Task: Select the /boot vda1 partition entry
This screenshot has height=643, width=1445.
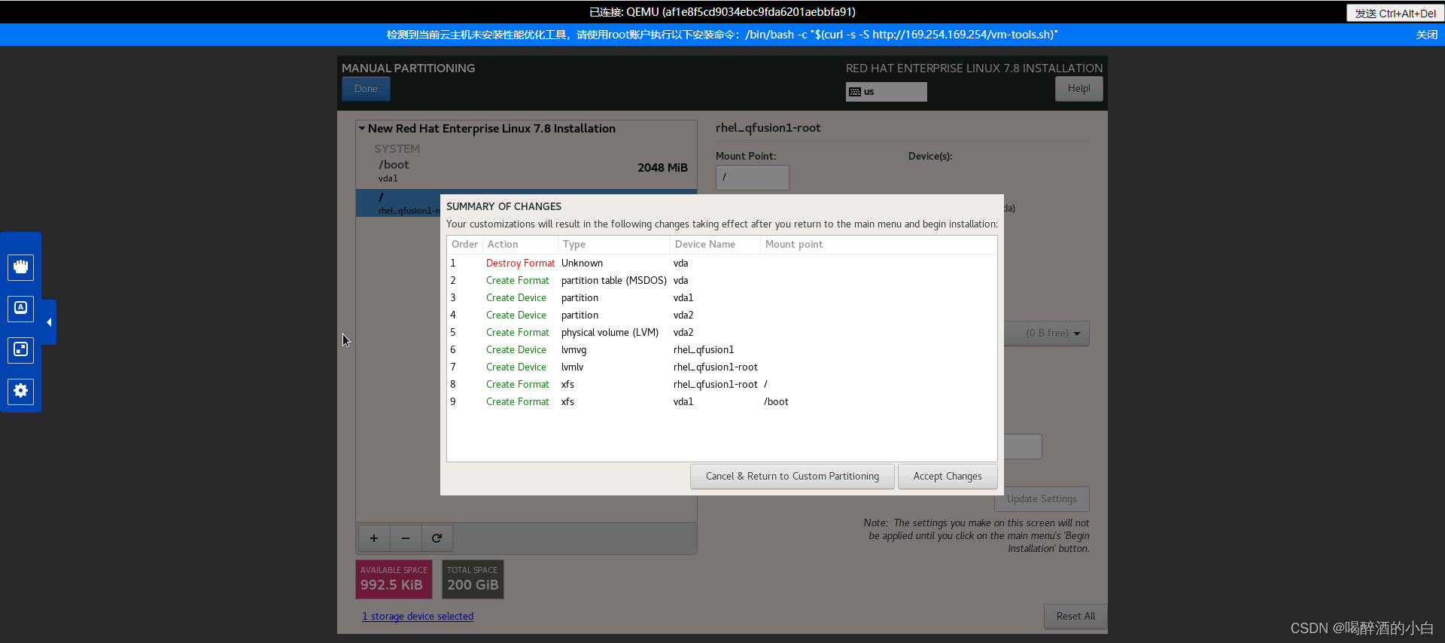Action: (x=526, y=171)
